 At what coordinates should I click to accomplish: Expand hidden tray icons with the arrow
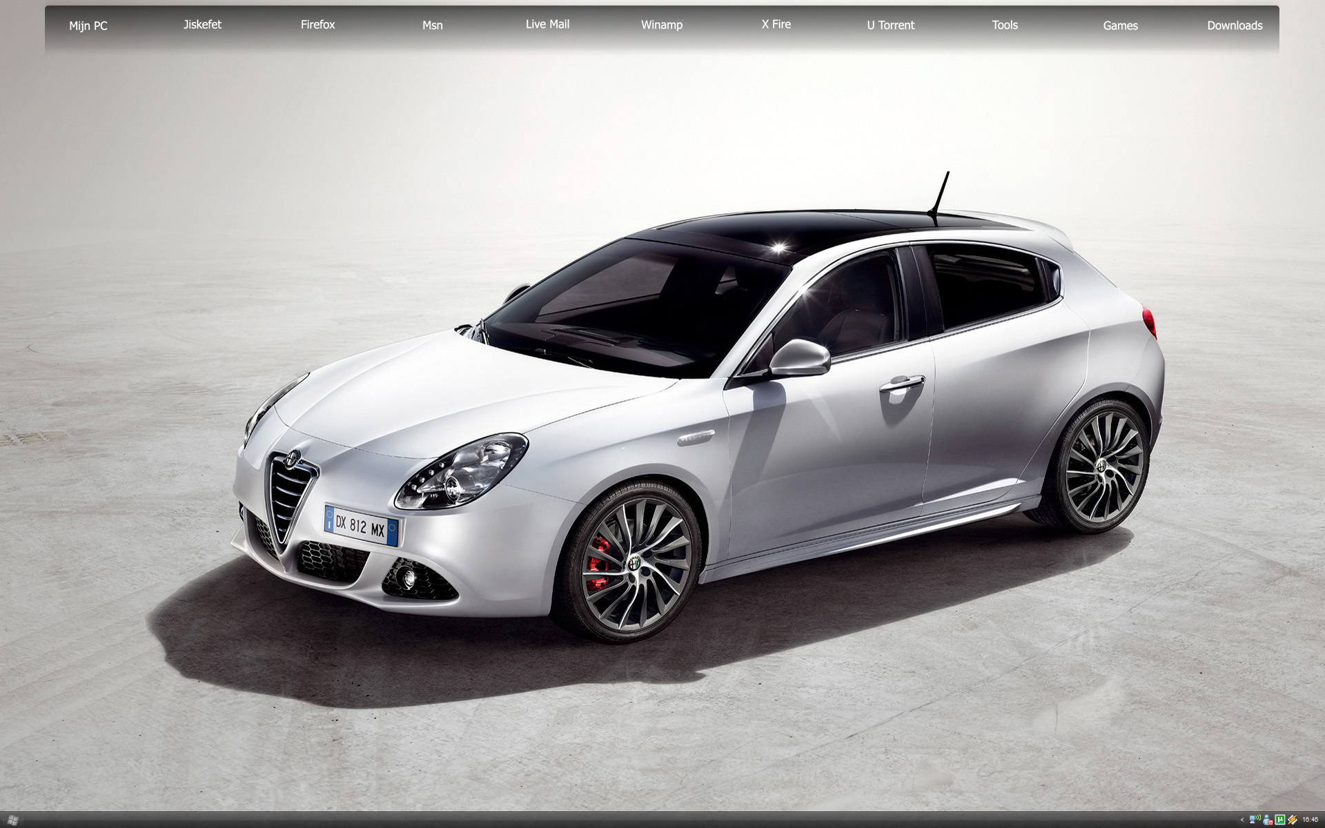pyautogui.click(x=1242, y=820)
